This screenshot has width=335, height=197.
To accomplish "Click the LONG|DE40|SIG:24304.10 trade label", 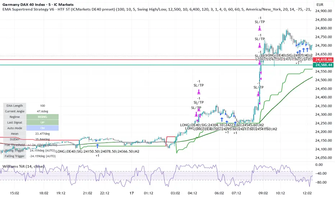I will [x=222, y=125].
